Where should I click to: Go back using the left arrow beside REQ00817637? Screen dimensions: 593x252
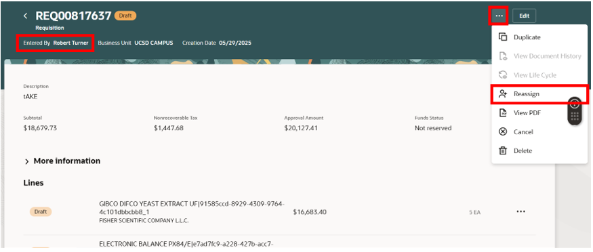click(26, 16)
